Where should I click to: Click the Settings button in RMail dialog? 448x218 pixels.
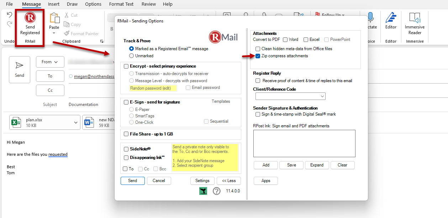[x=202, y=181]
